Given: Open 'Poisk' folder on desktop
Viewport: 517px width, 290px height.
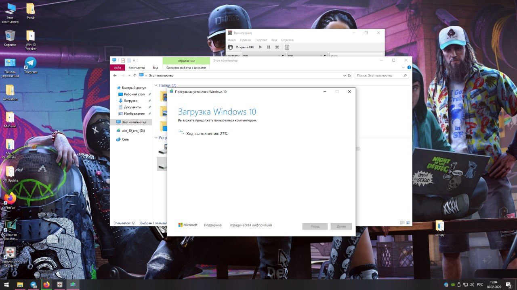Looking at the screenshot, I should (x=30, y=11).
